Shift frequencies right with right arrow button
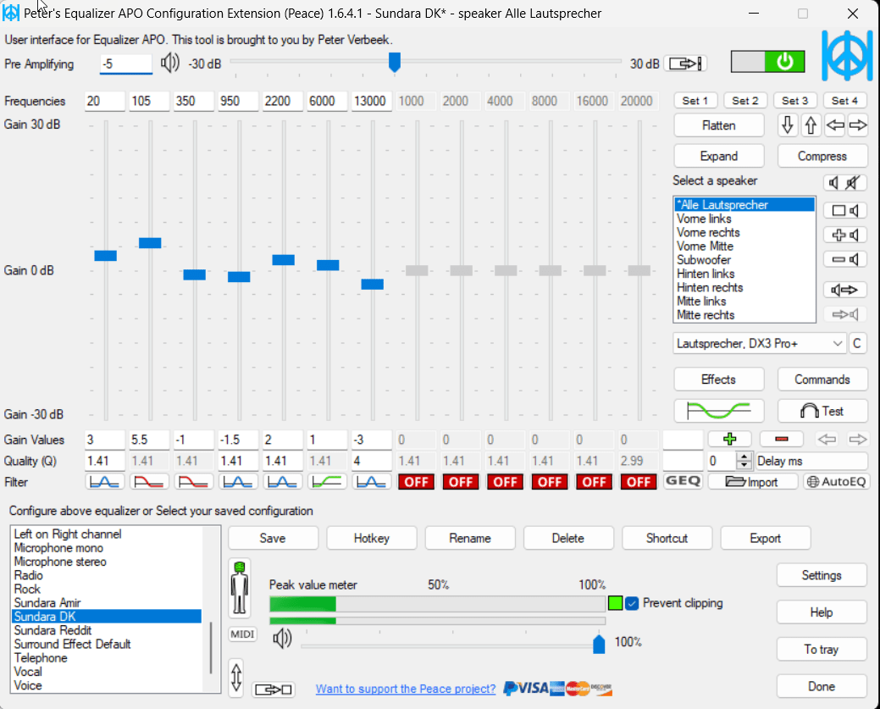880x709 pixels. tap(857, 125)
